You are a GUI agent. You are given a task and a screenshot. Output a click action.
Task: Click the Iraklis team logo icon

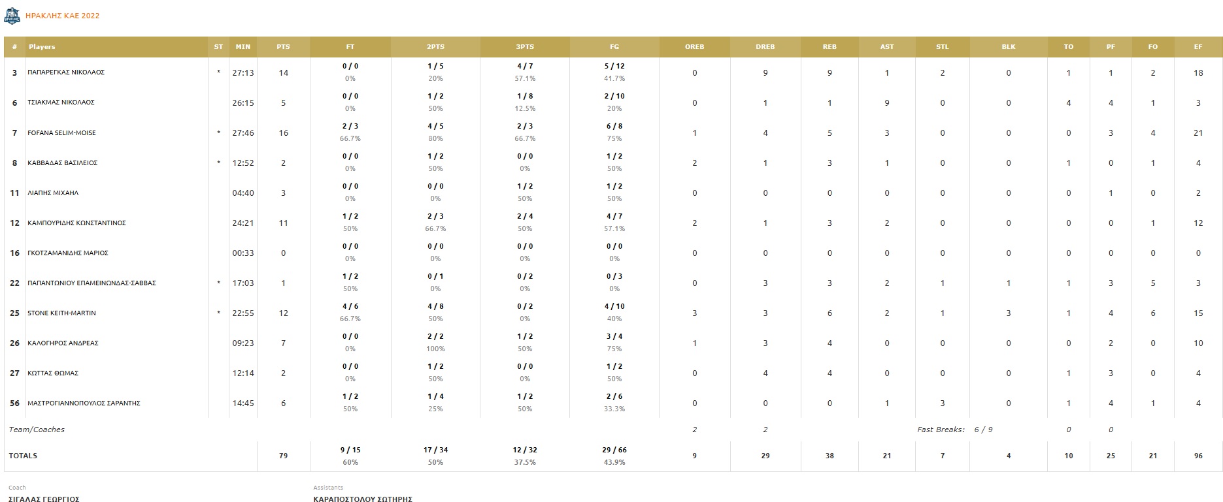12,16
